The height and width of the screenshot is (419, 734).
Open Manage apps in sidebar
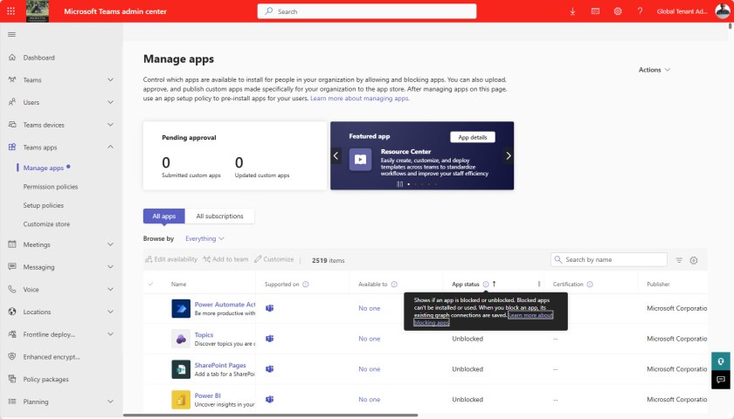tap(44, 168)
